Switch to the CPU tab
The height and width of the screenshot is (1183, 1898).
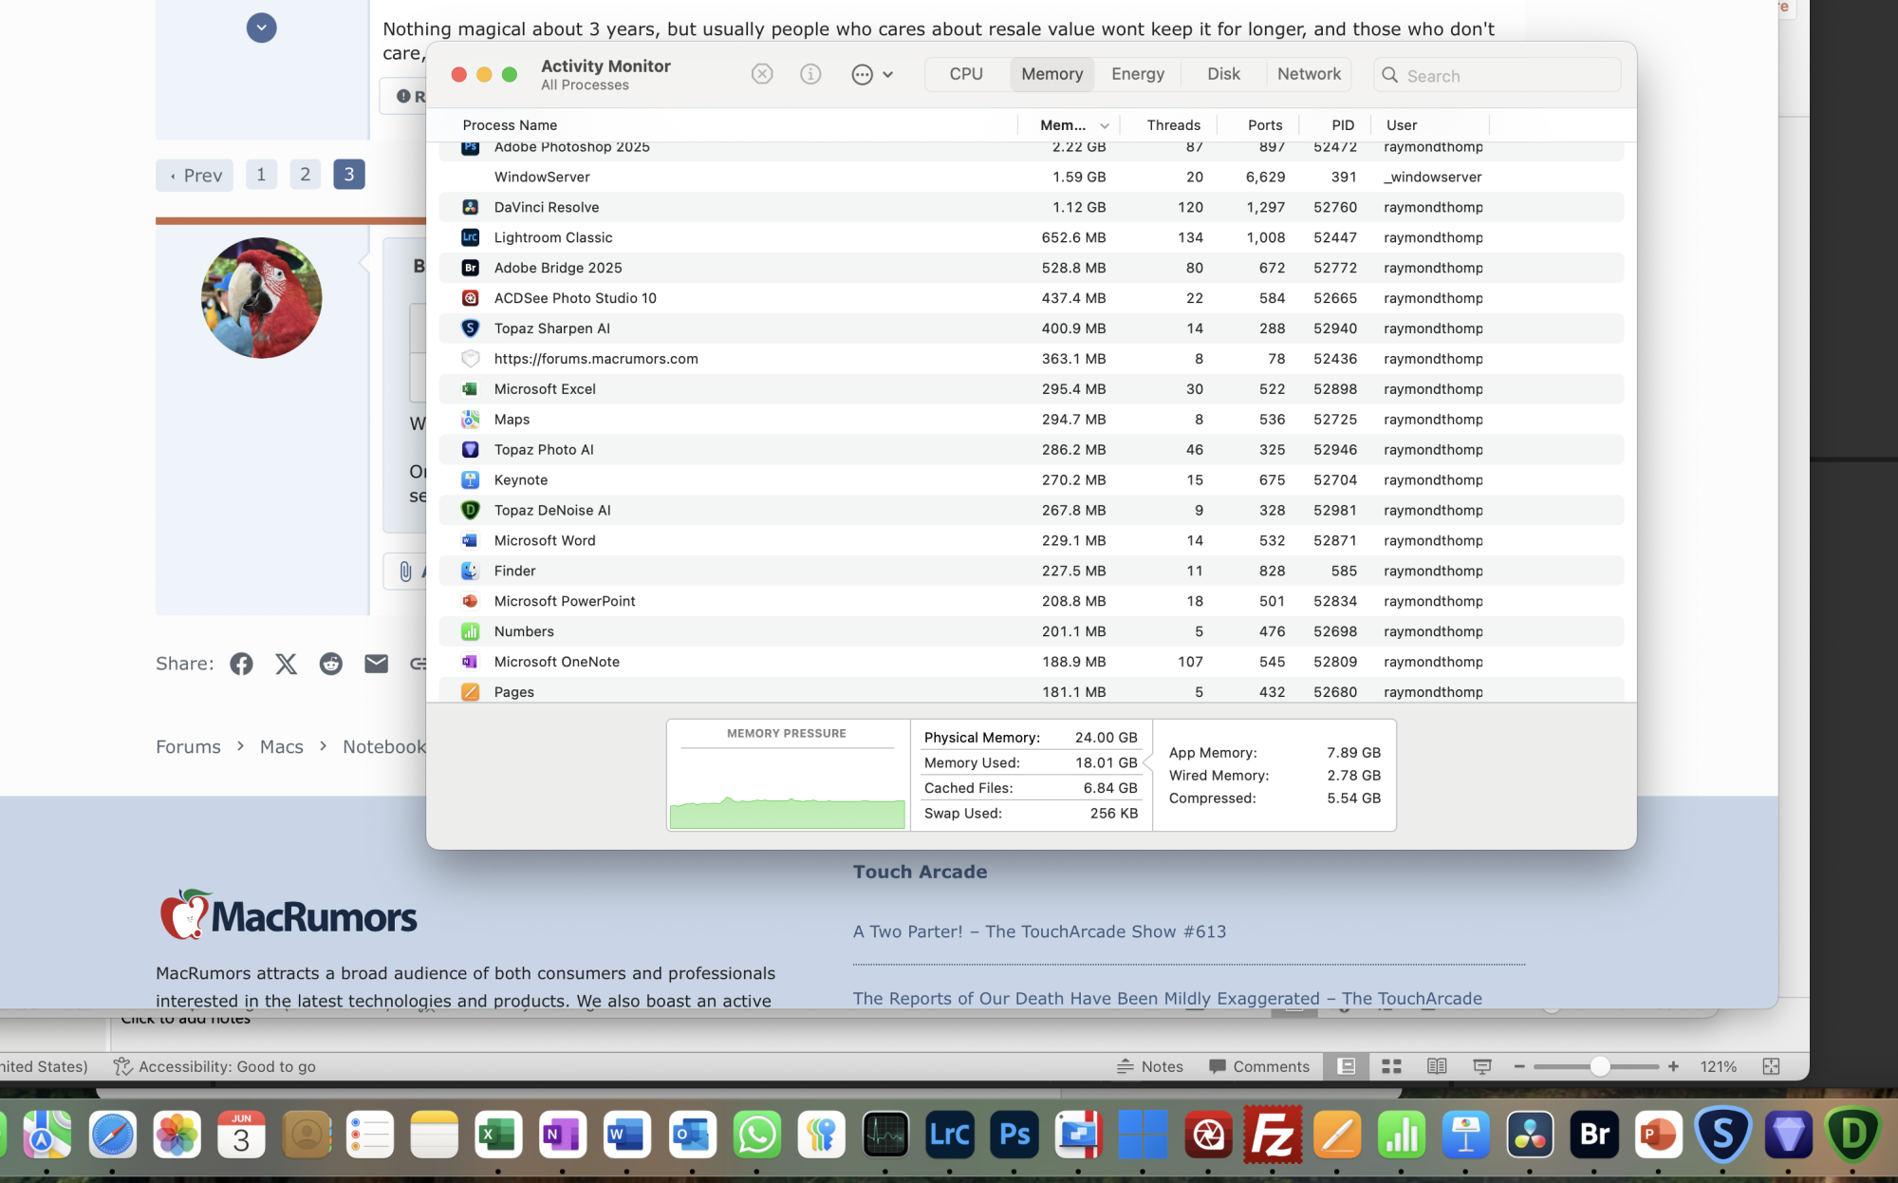coord(966,74)
